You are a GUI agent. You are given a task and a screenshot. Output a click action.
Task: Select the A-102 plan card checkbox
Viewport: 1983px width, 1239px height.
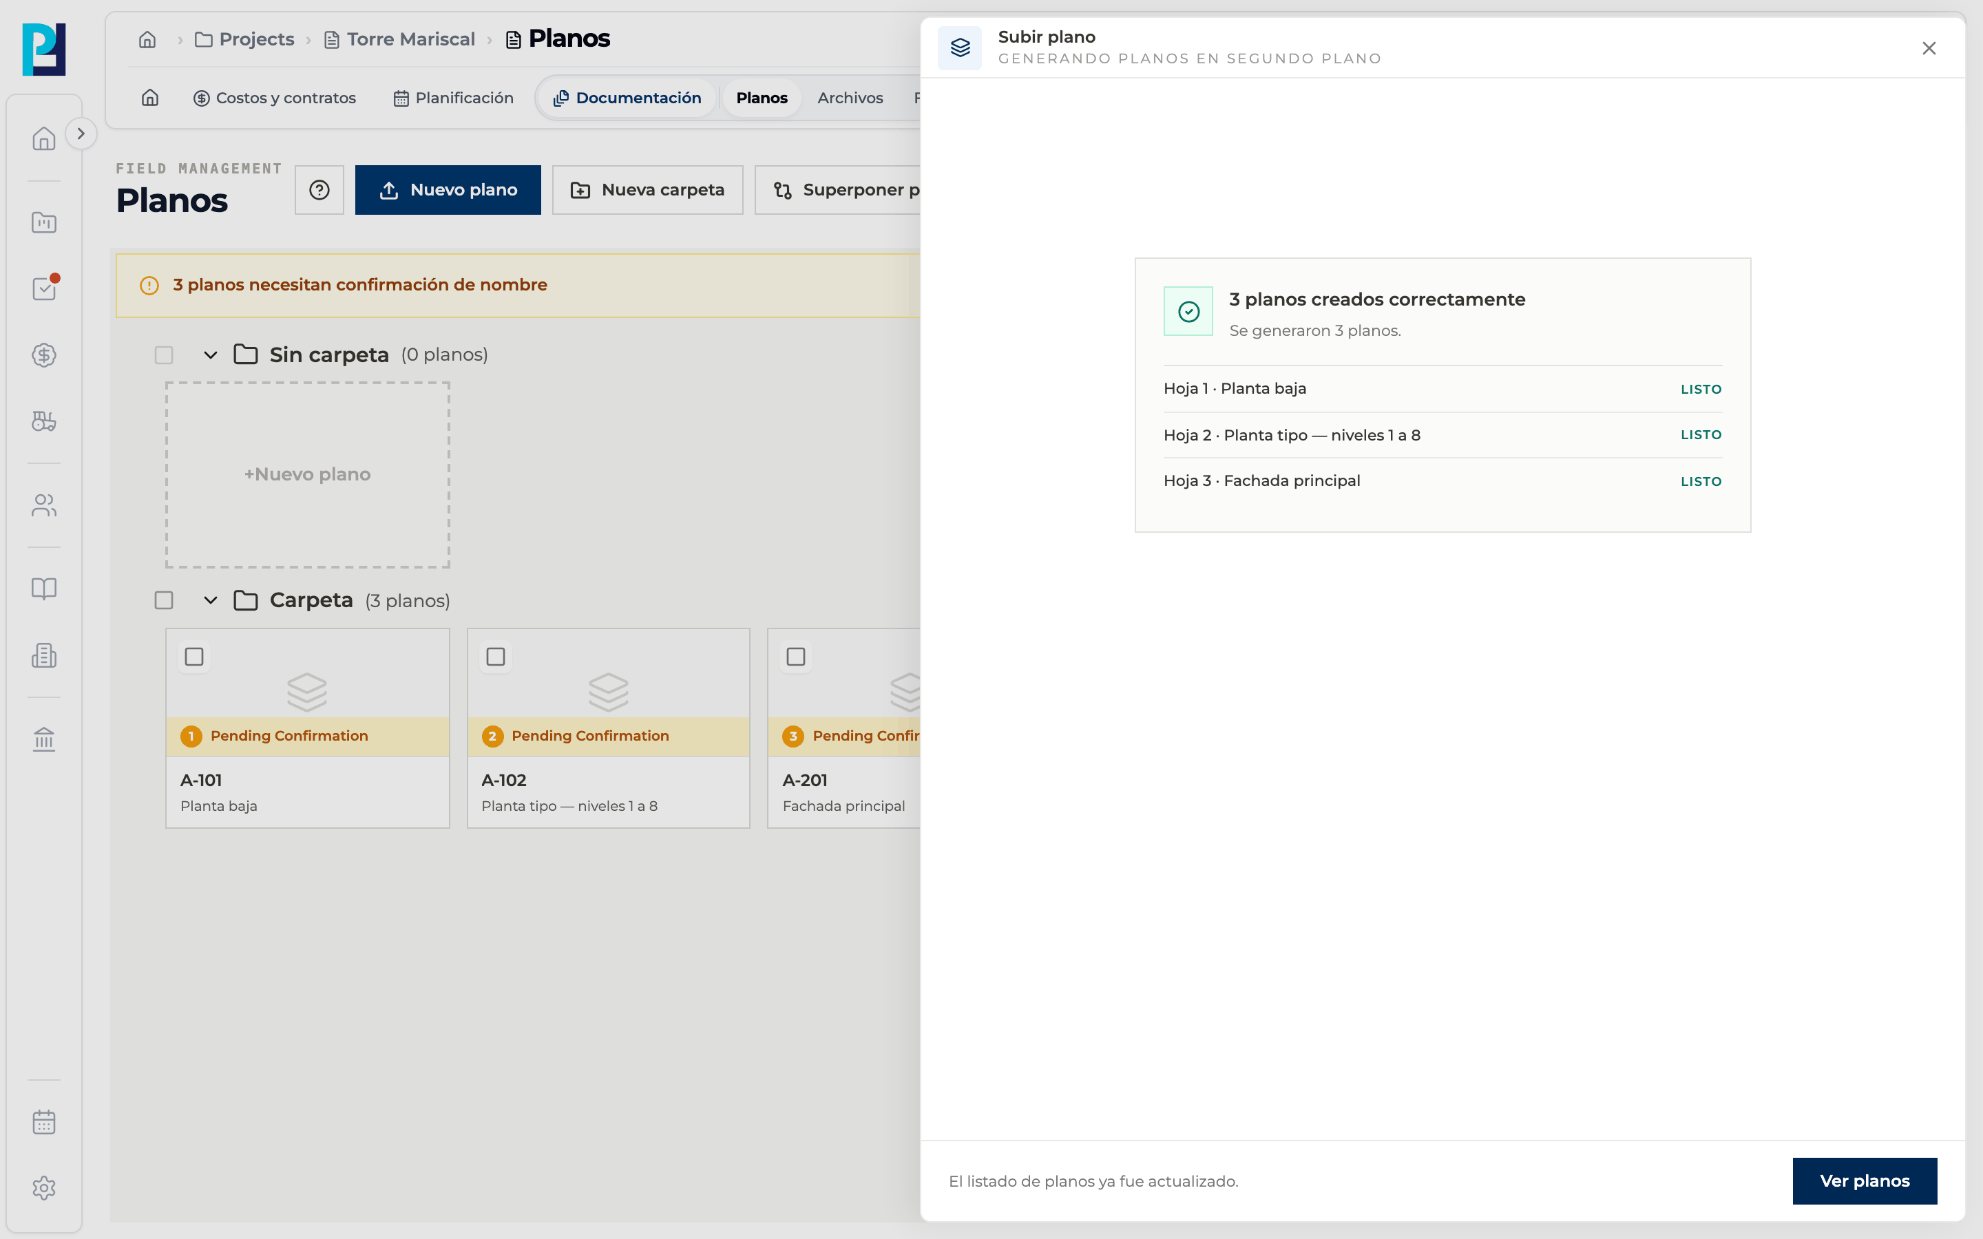point(496,657)
